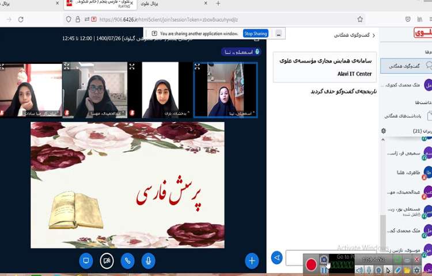Viewport: 432px width, 276px height.
Task: Toggle webcam overlay in the recorder toolbar
Action: 378,270
